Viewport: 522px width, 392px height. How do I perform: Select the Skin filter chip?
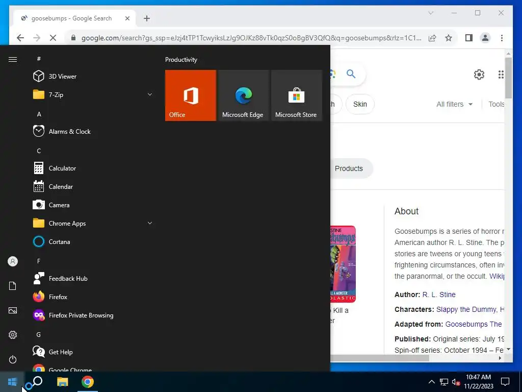click(360, 104)
